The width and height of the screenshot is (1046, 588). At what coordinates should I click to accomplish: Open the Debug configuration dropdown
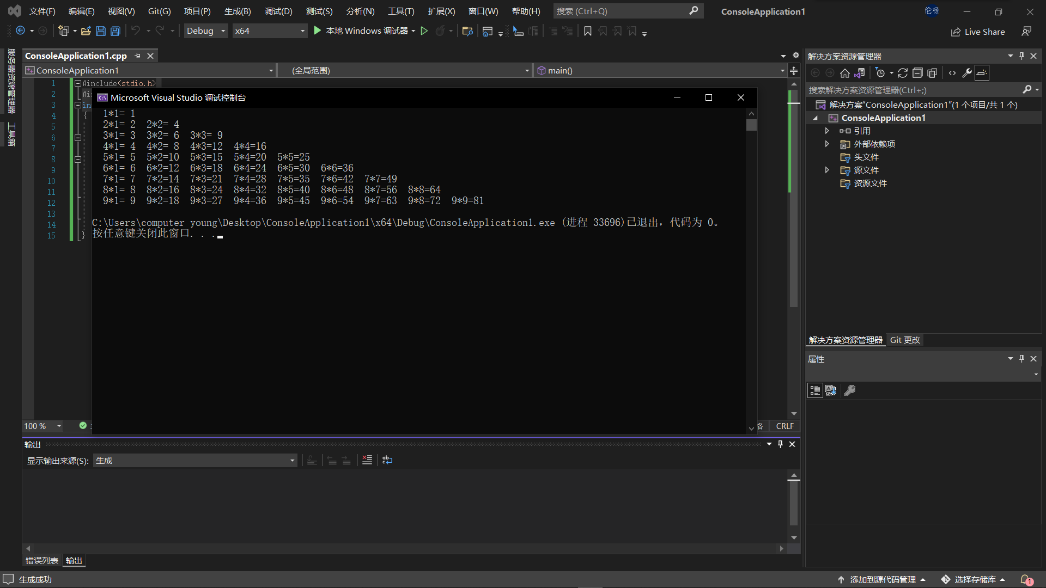pyautogui.click(x=206, y=31)
